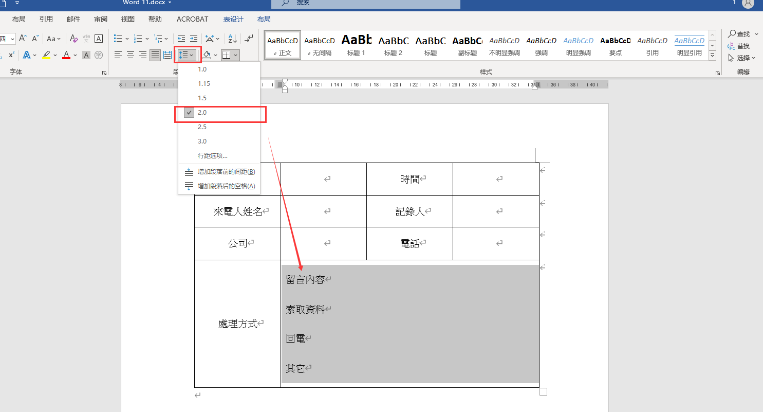763x412 pixels.
Task: Open shading color dropdown arrow
Action: pos(216,55)
